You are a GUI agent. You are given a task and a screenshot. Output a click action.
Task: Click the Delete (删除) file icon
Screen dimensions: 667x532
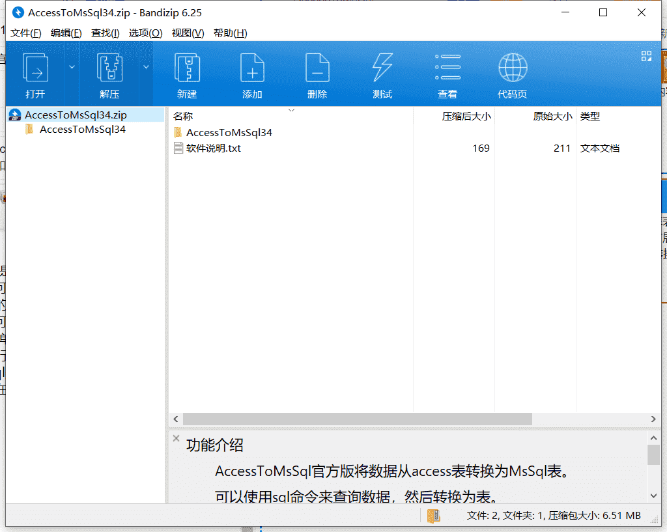(317, 68)
